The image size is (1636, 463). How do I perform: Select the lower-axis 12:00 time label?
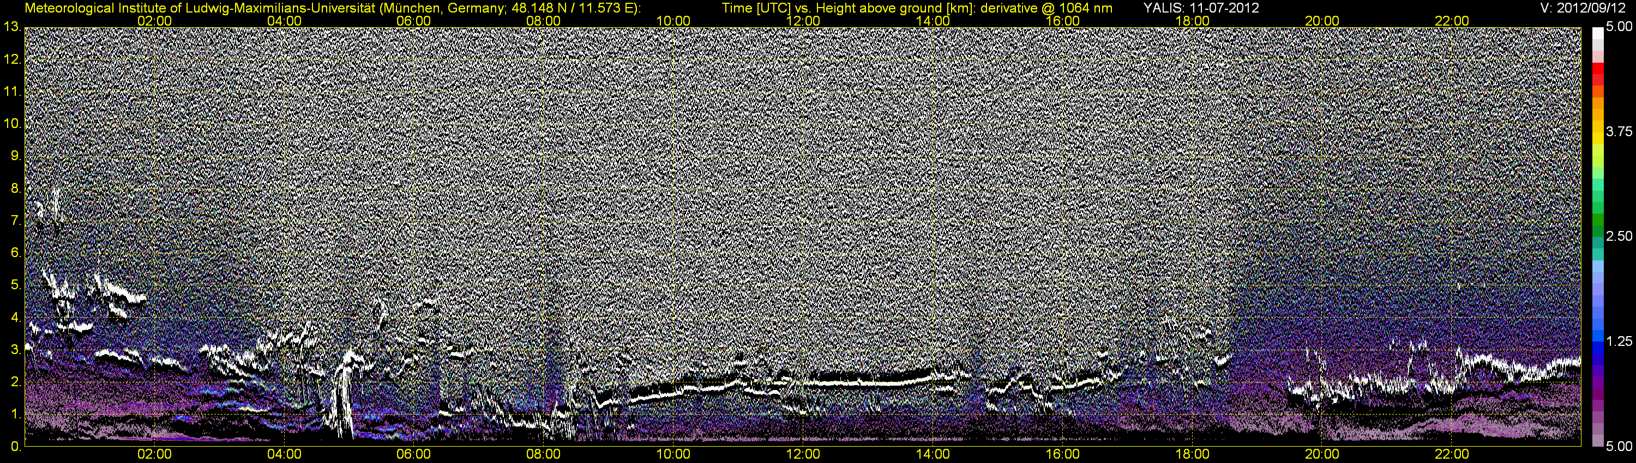point(803,455)
